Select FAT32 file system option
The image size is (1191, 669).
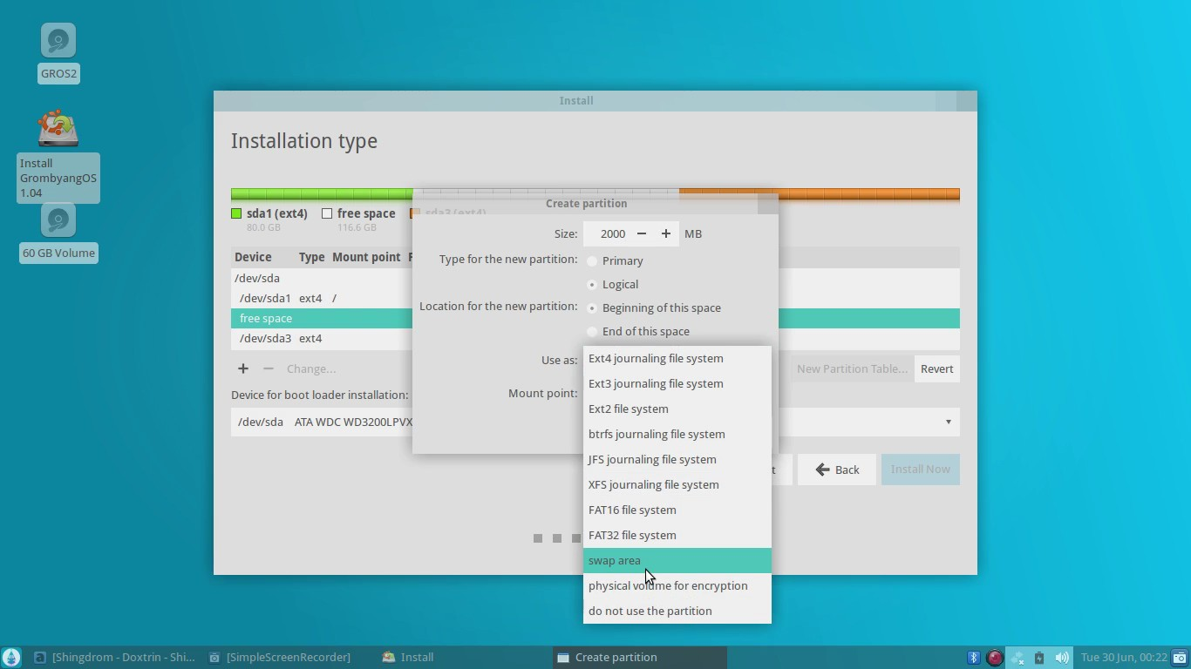[677, 536]
